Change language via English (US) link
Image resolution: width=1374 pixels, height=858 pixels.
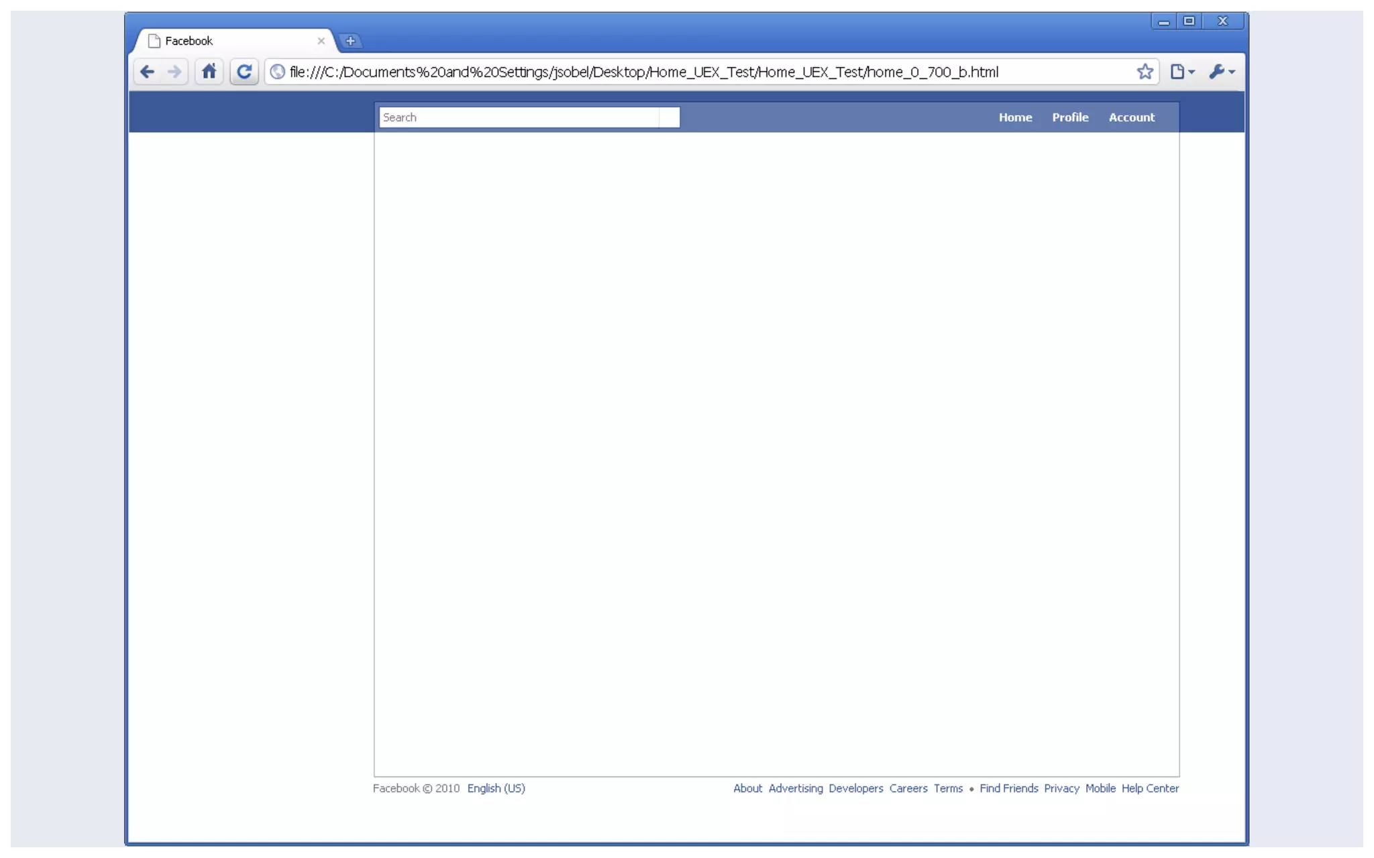[x=496, y=788]
